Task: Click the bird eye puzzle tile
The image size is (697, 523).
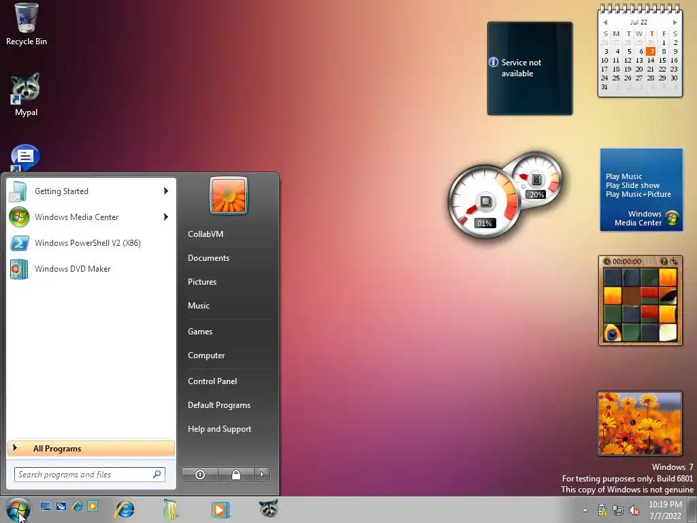Action: (x=613, y=333)
